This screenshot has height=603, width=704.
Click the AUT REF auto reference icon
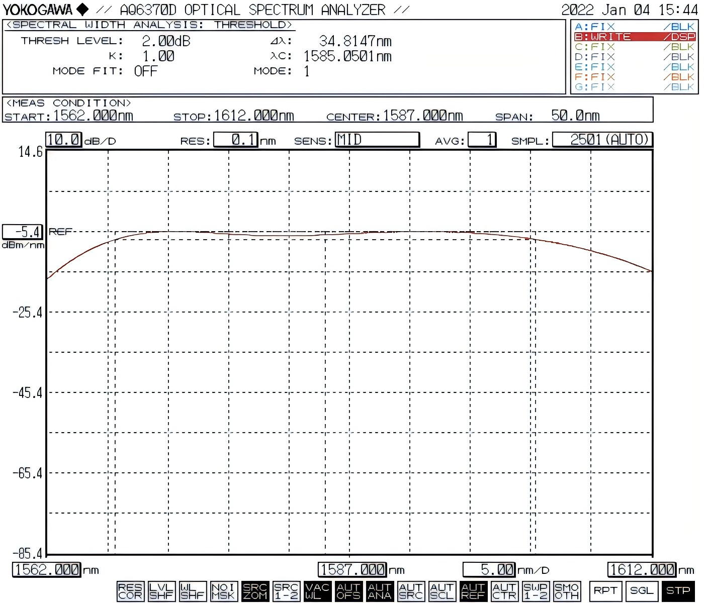pos(473,591)
